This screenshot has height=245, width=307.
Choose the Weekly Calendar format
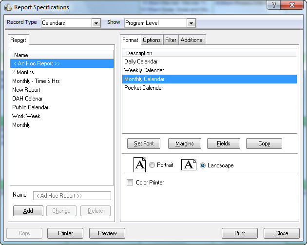[210, 70]
